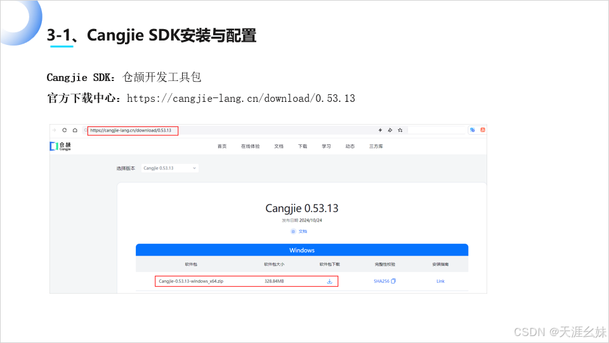
Task: Click the SHA256 link
Action: (381, 282)
